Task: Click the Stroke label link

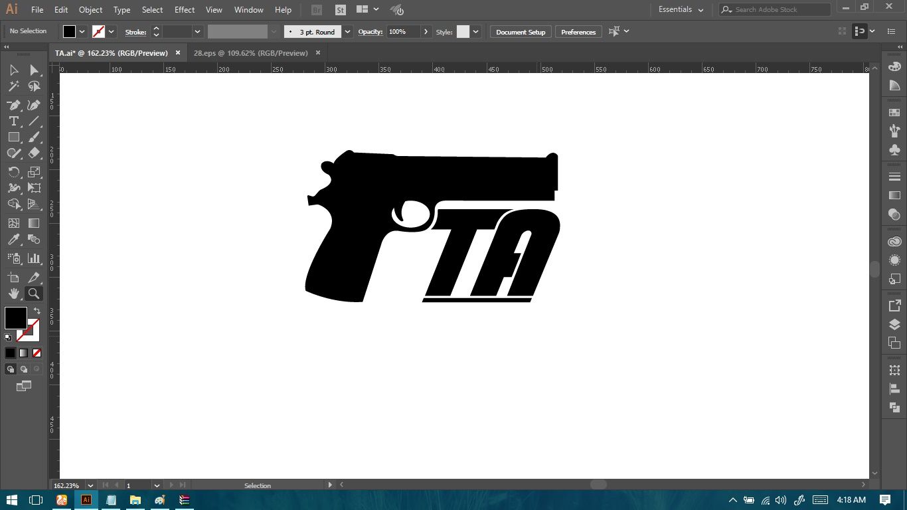Action: pyautogui.click(x=135, y=32)
